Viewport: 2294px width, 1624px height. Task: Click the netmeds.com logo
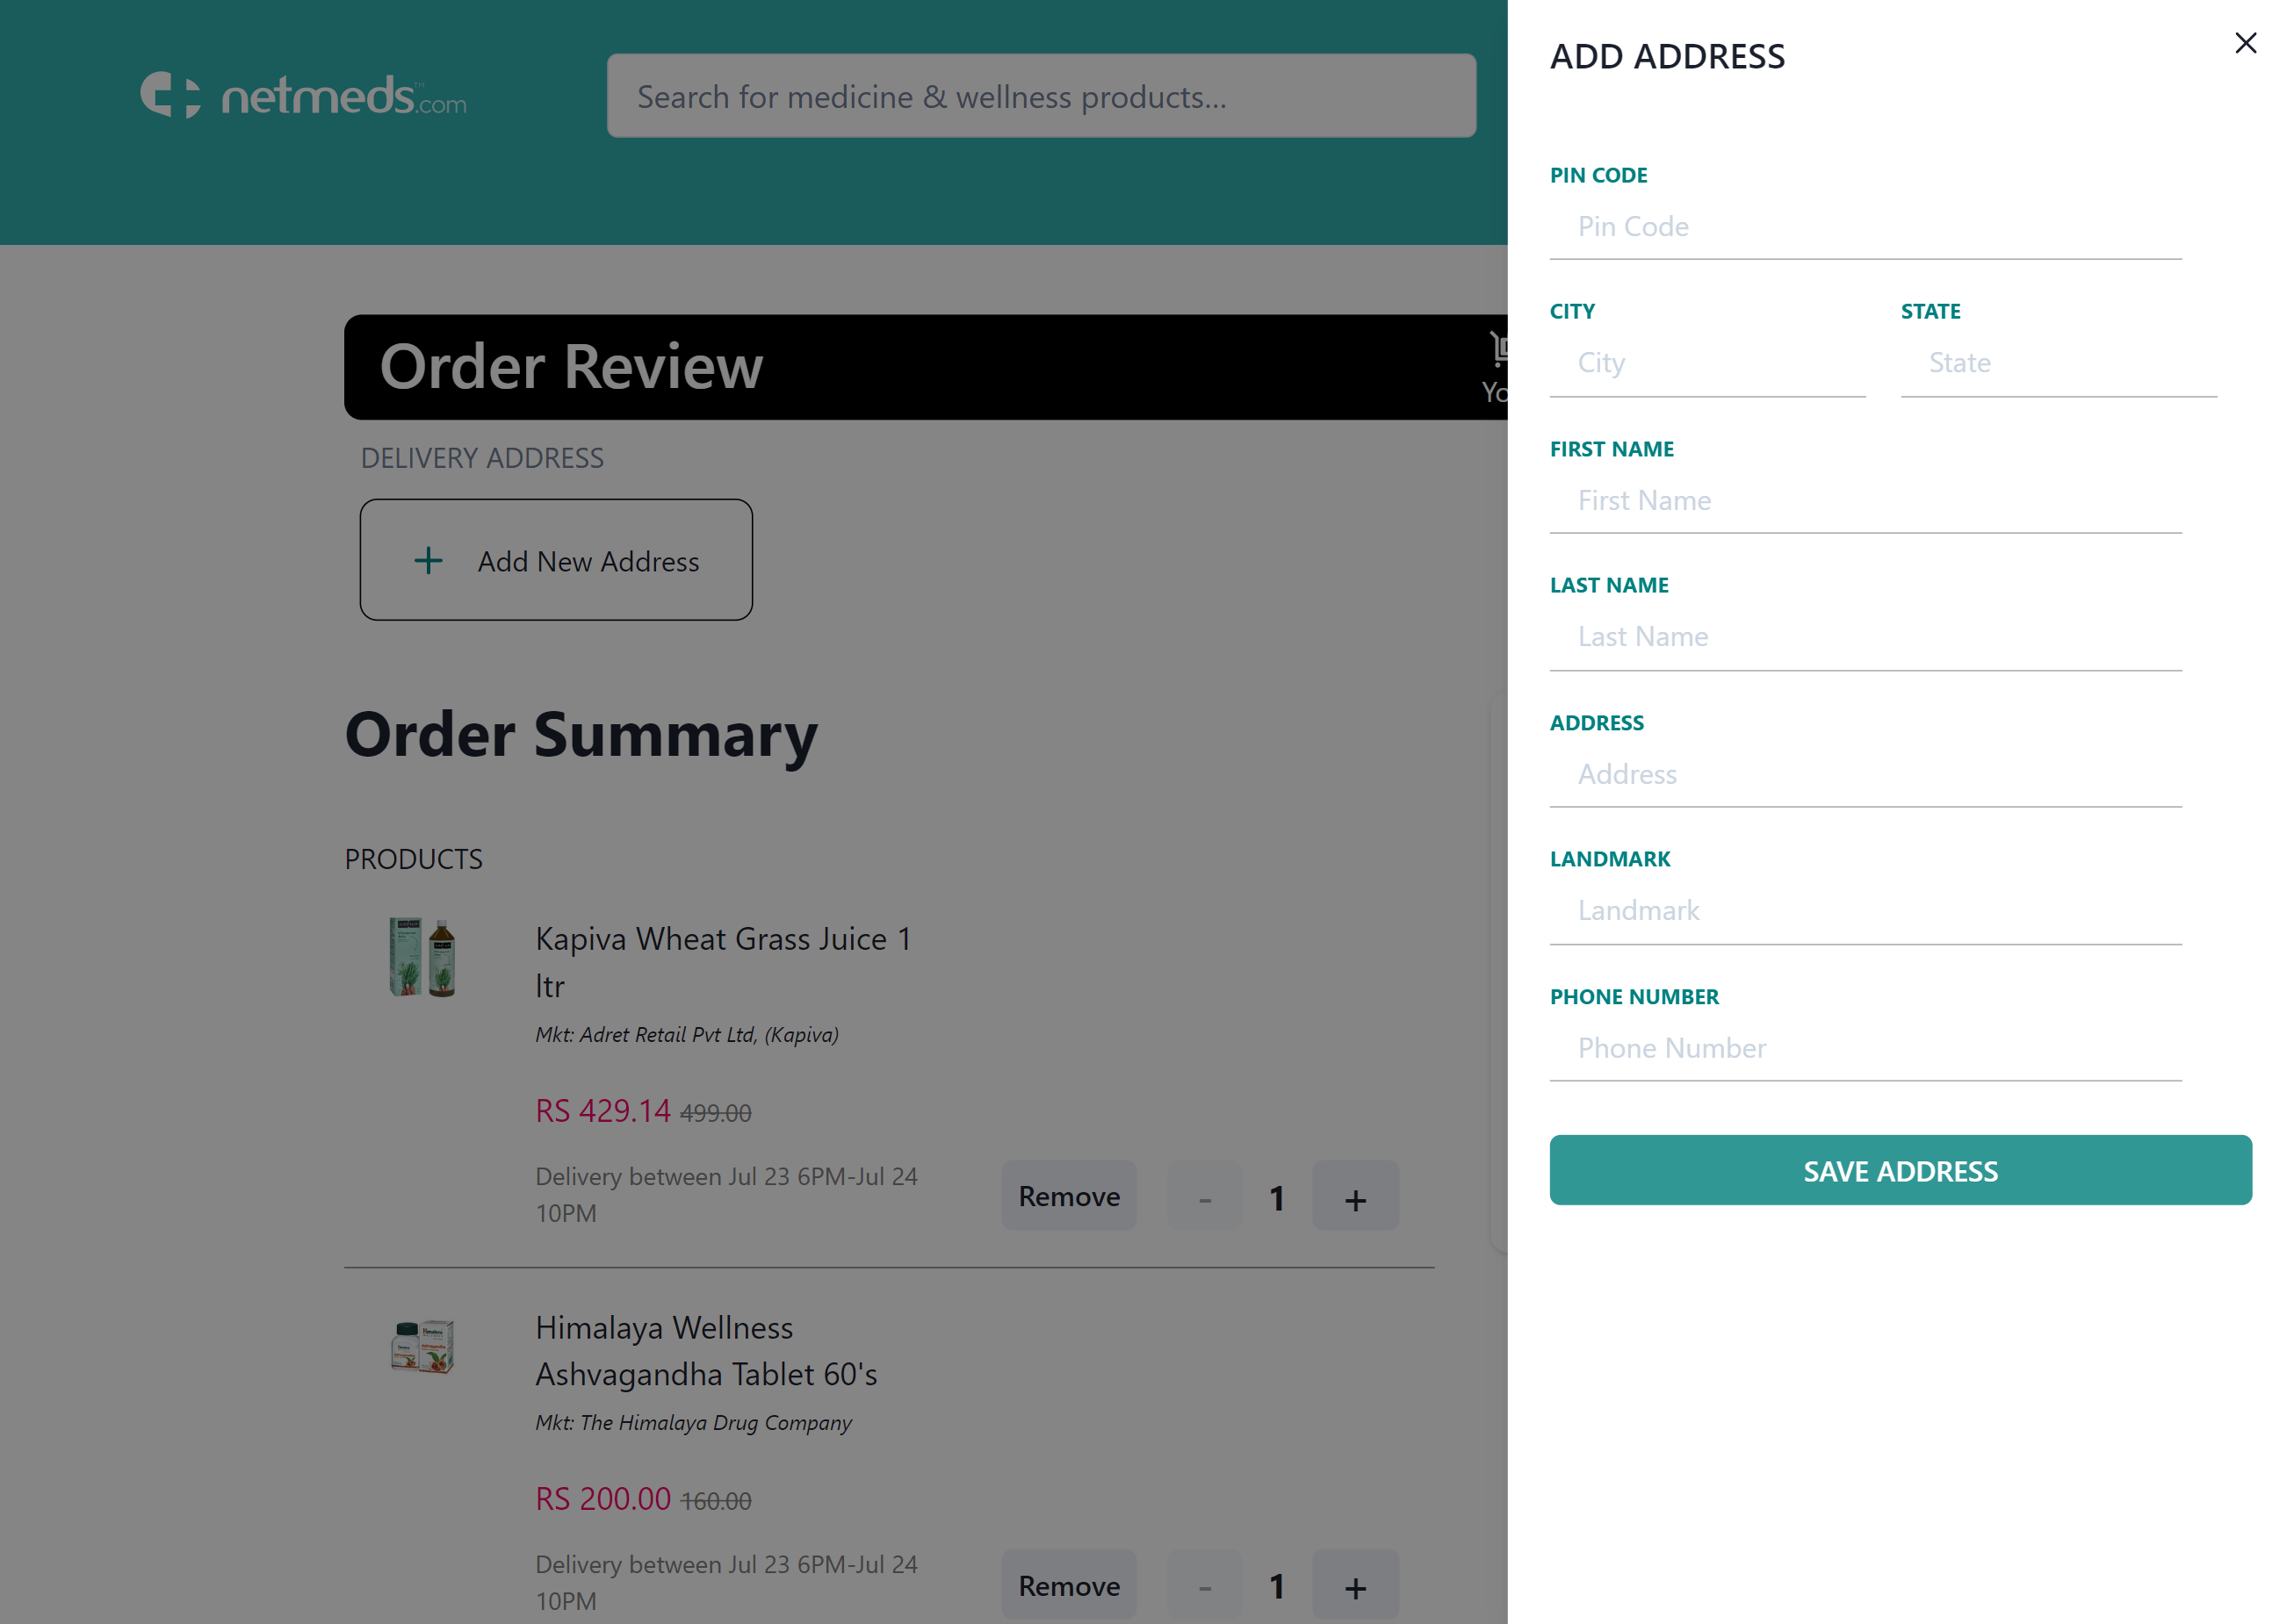(x=304, y=96)
